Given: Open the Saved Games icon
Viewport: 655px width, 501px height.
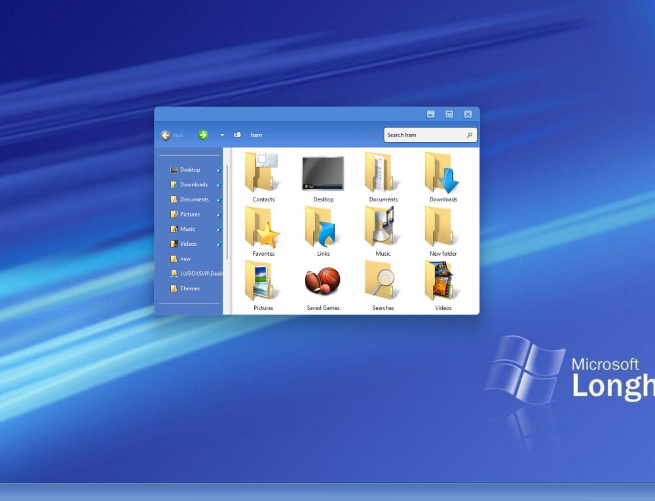Looking at the screenshot, I should (323, 281).
